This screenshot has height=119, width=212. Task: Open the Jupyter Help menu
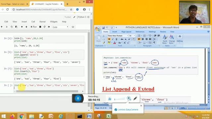64,21
